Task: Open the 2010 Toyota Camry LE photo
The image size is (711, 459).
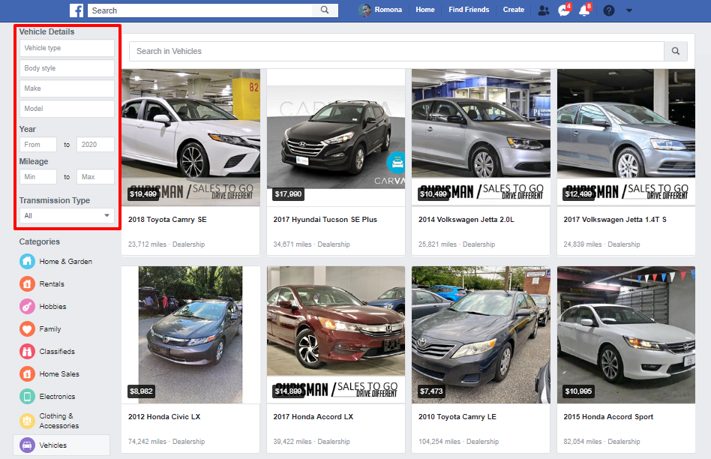Action: [x=481, y=334]
